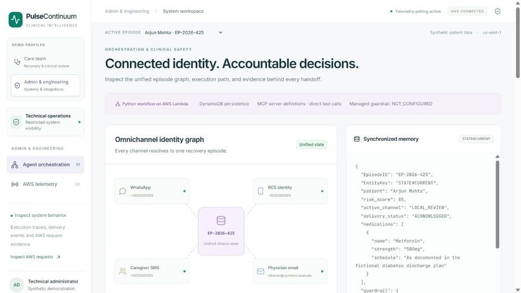Click the database icon in EP-2026-425 node
Viewport: 521px width, 293px height.
221,220
